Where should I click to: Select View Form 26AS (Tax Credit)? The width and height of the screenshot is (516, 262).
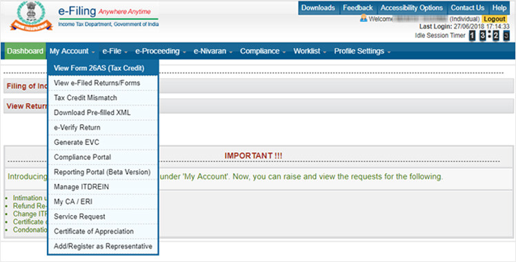click(103, 68)
